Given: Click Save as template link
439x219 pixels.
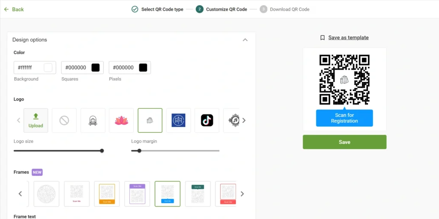Looking at the screenshot, I should tap(348, 38).
